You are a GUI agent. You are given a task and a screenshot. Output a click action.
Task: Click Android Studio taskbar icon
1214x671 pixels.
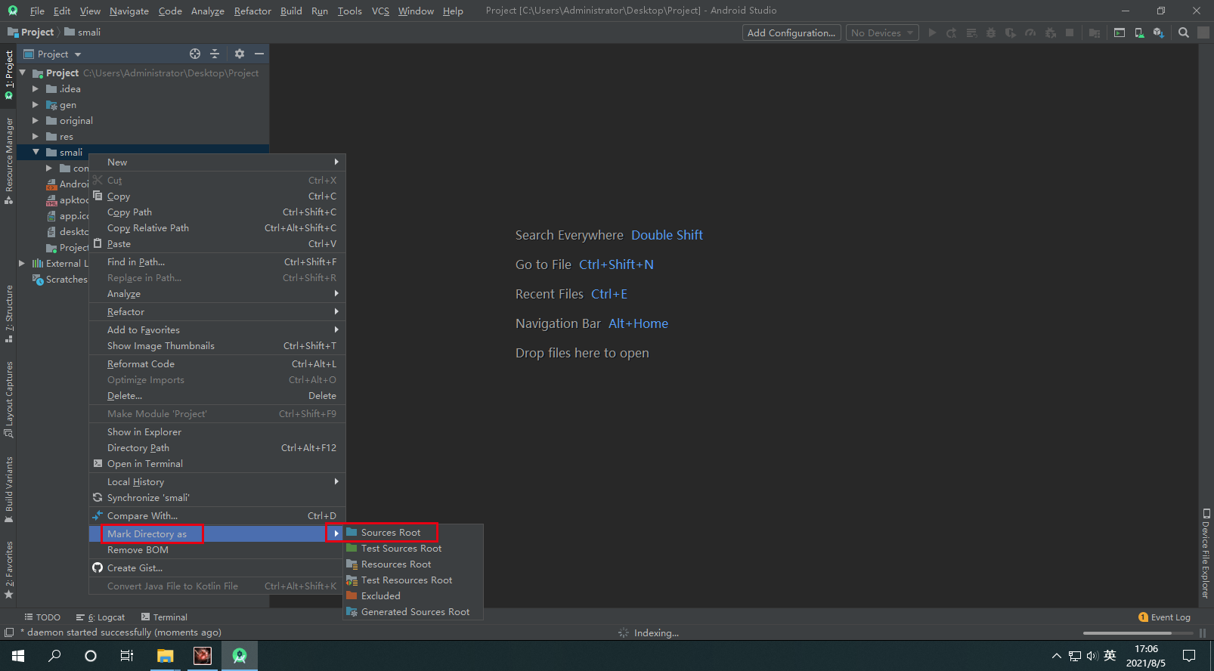(240, 655)
